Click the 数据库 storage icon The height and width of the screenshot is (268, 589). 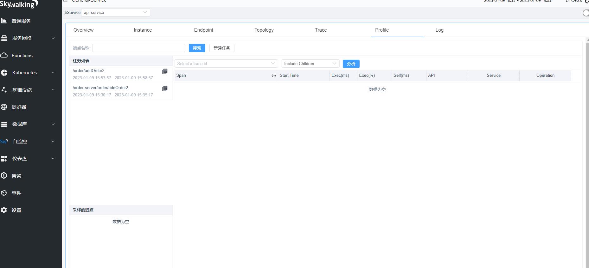pos(4,124)
